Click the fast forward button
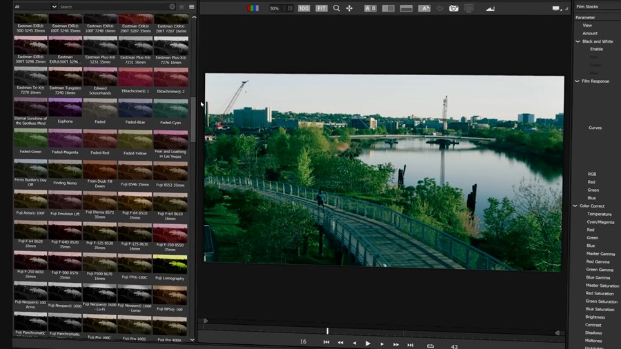Viewport: 621px width, 349px height. 396,345
